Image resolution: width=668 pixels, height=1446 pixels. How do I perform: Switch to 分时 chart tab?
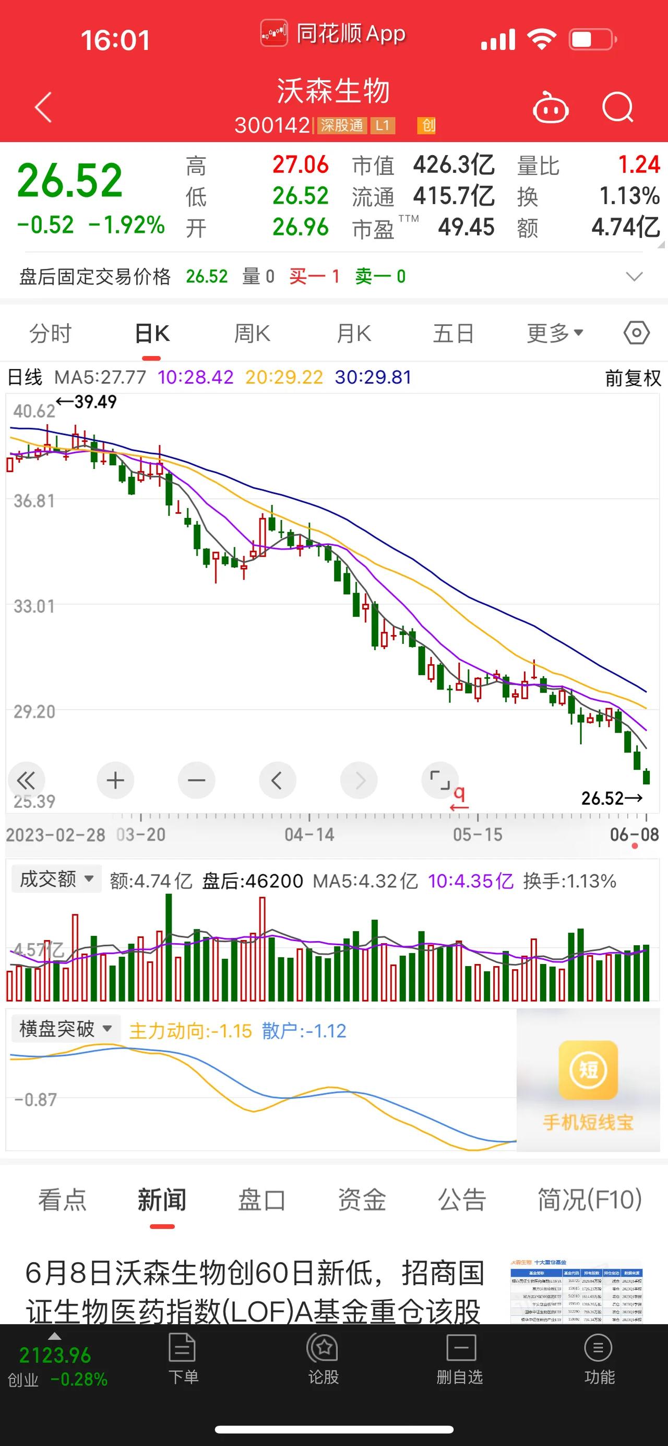point(51,334)
